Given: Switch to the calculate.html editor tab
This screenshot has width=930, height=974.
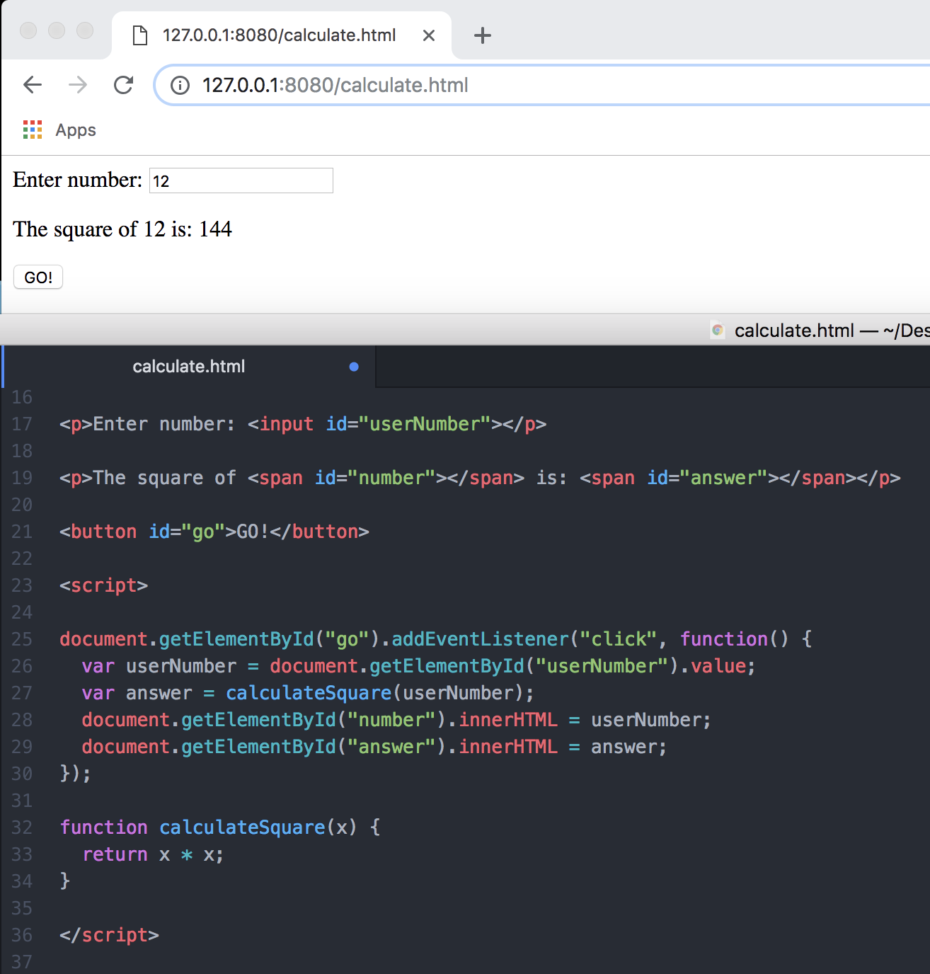Looking at the screenshot, I should (189, 367).
